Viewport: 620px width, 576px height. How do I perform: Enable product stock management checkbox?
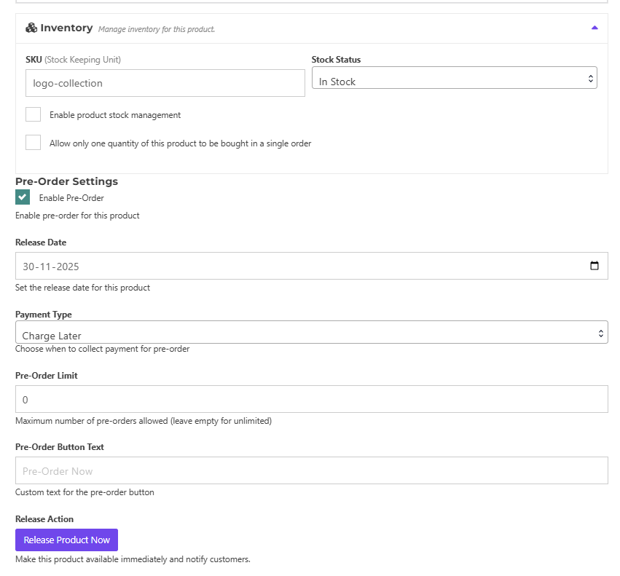pos(33,114)
